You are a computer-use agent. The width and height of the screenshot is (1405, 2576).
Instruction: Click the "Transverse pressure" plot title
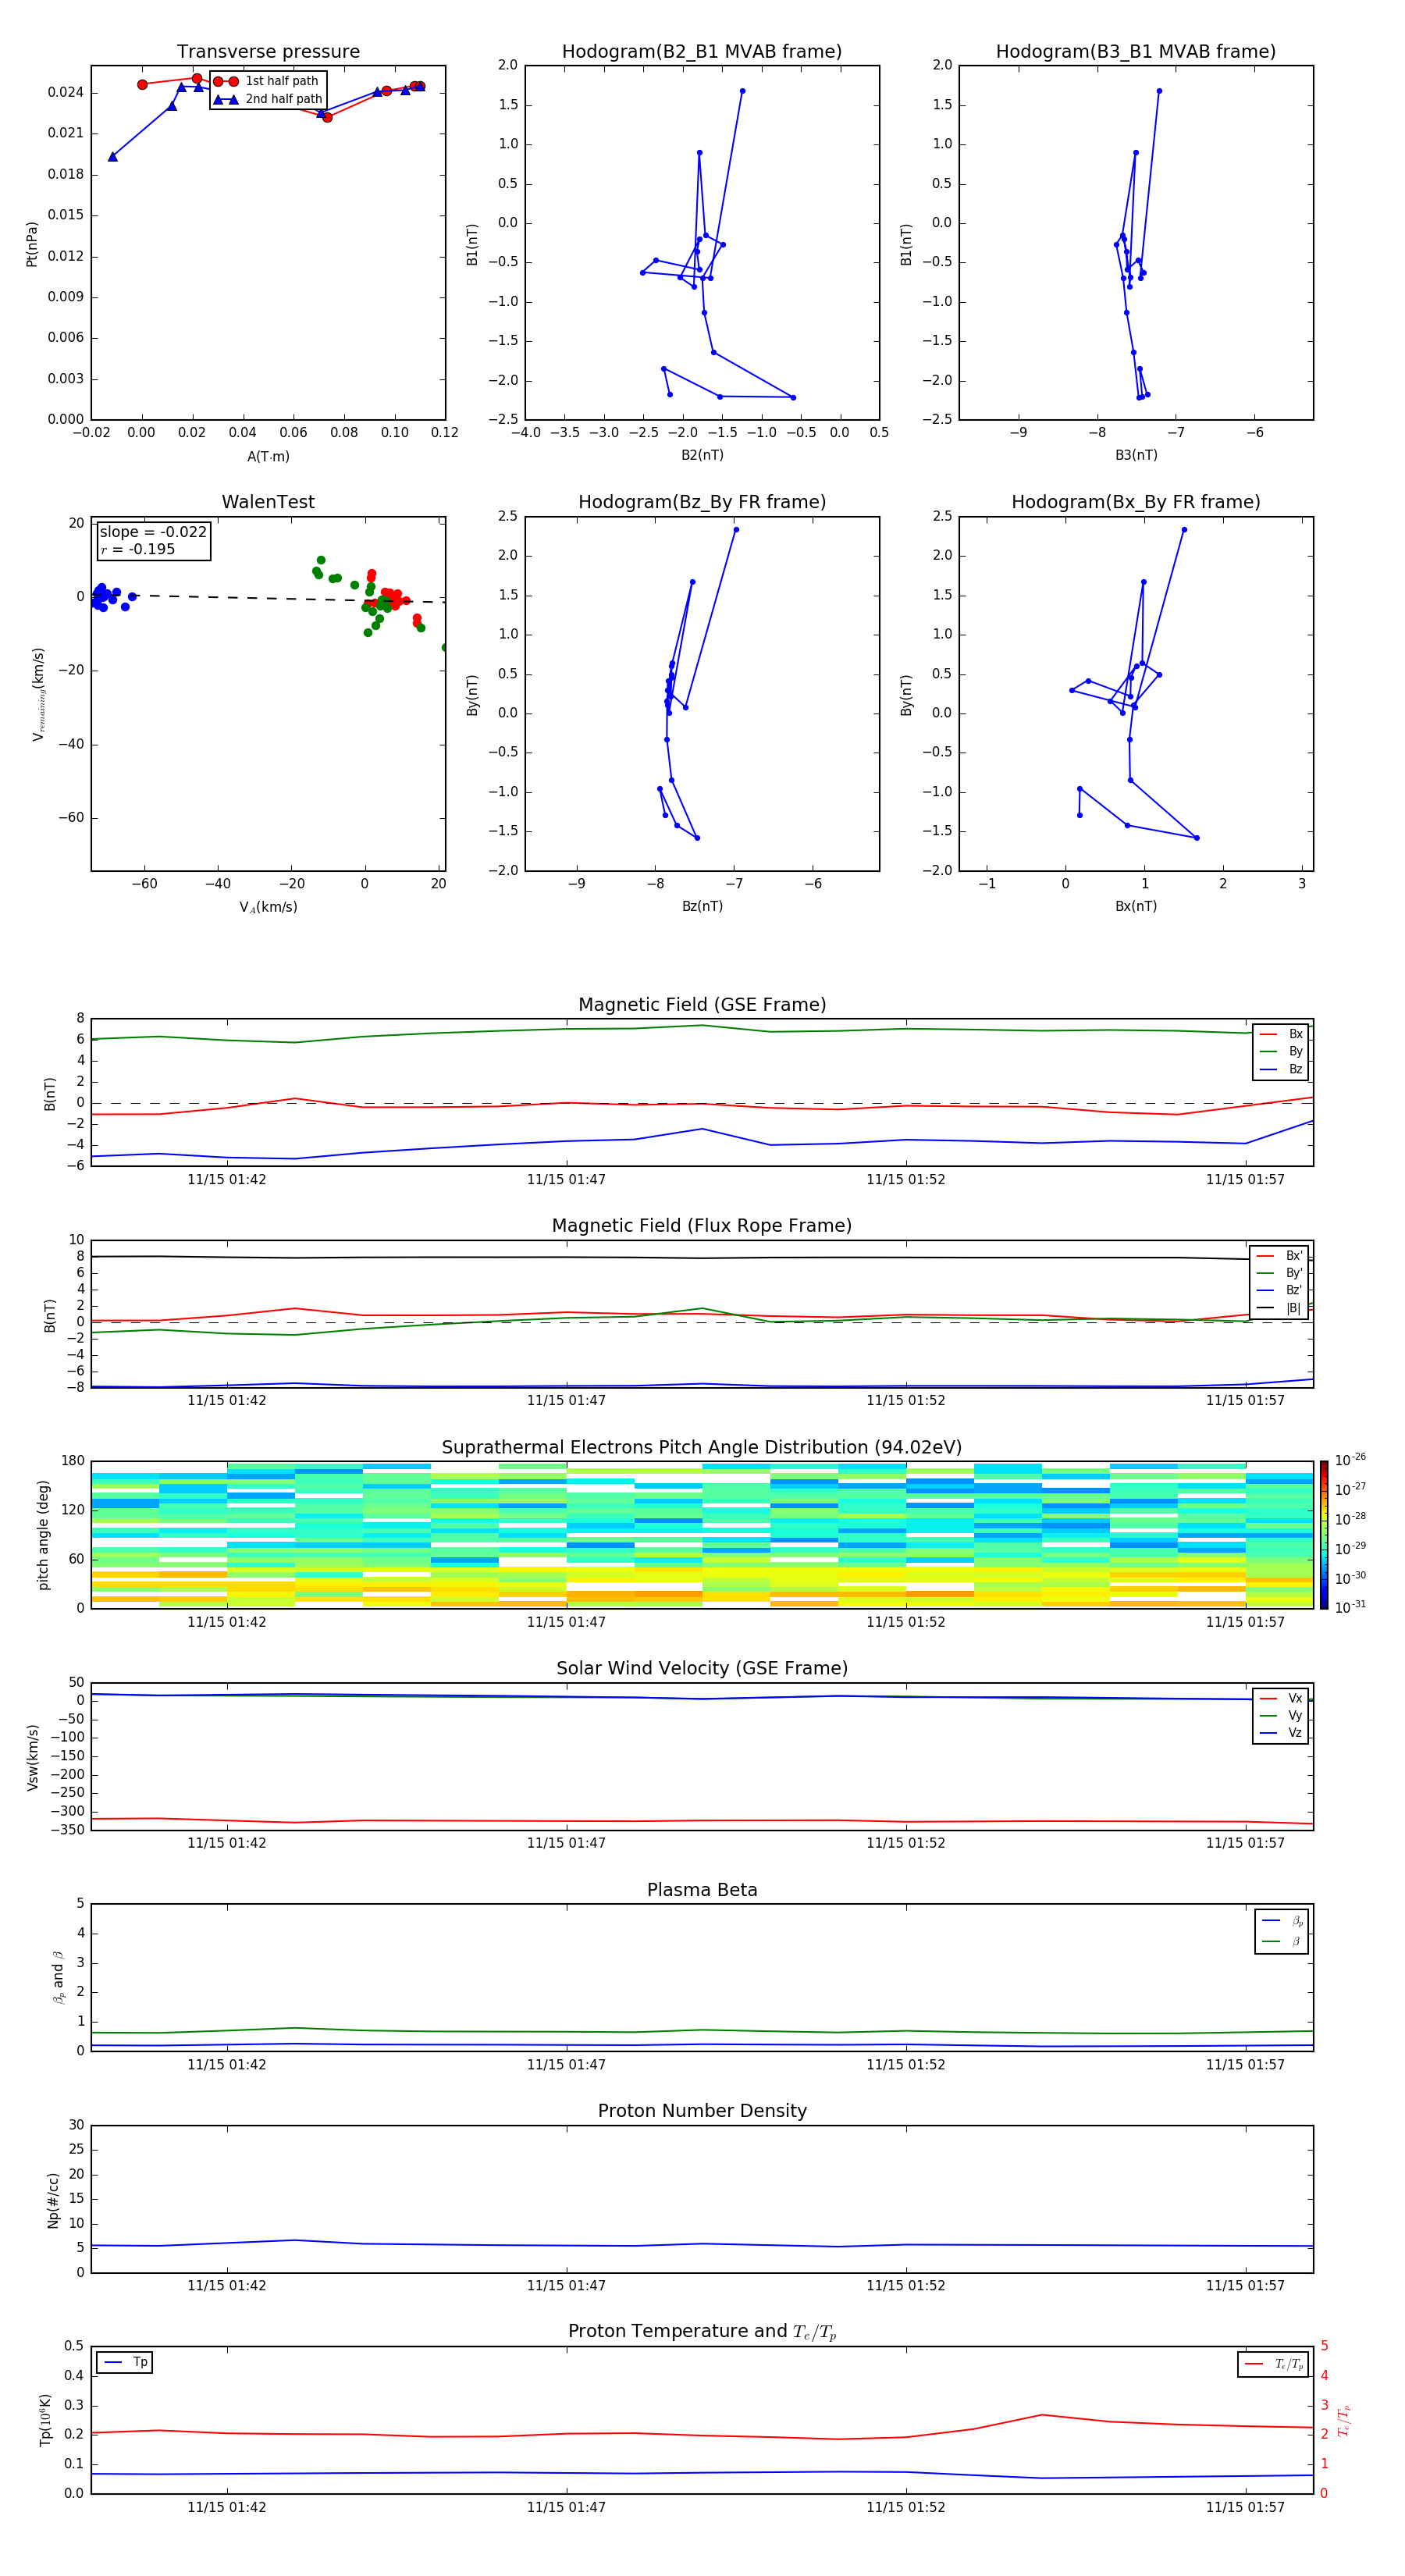point(268,52)
